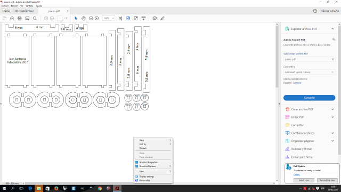Image resolution: width=341 pixels, height=192 pixels.
Task: Expand the left navigation pane arrow
Action: tap(1, 104)
